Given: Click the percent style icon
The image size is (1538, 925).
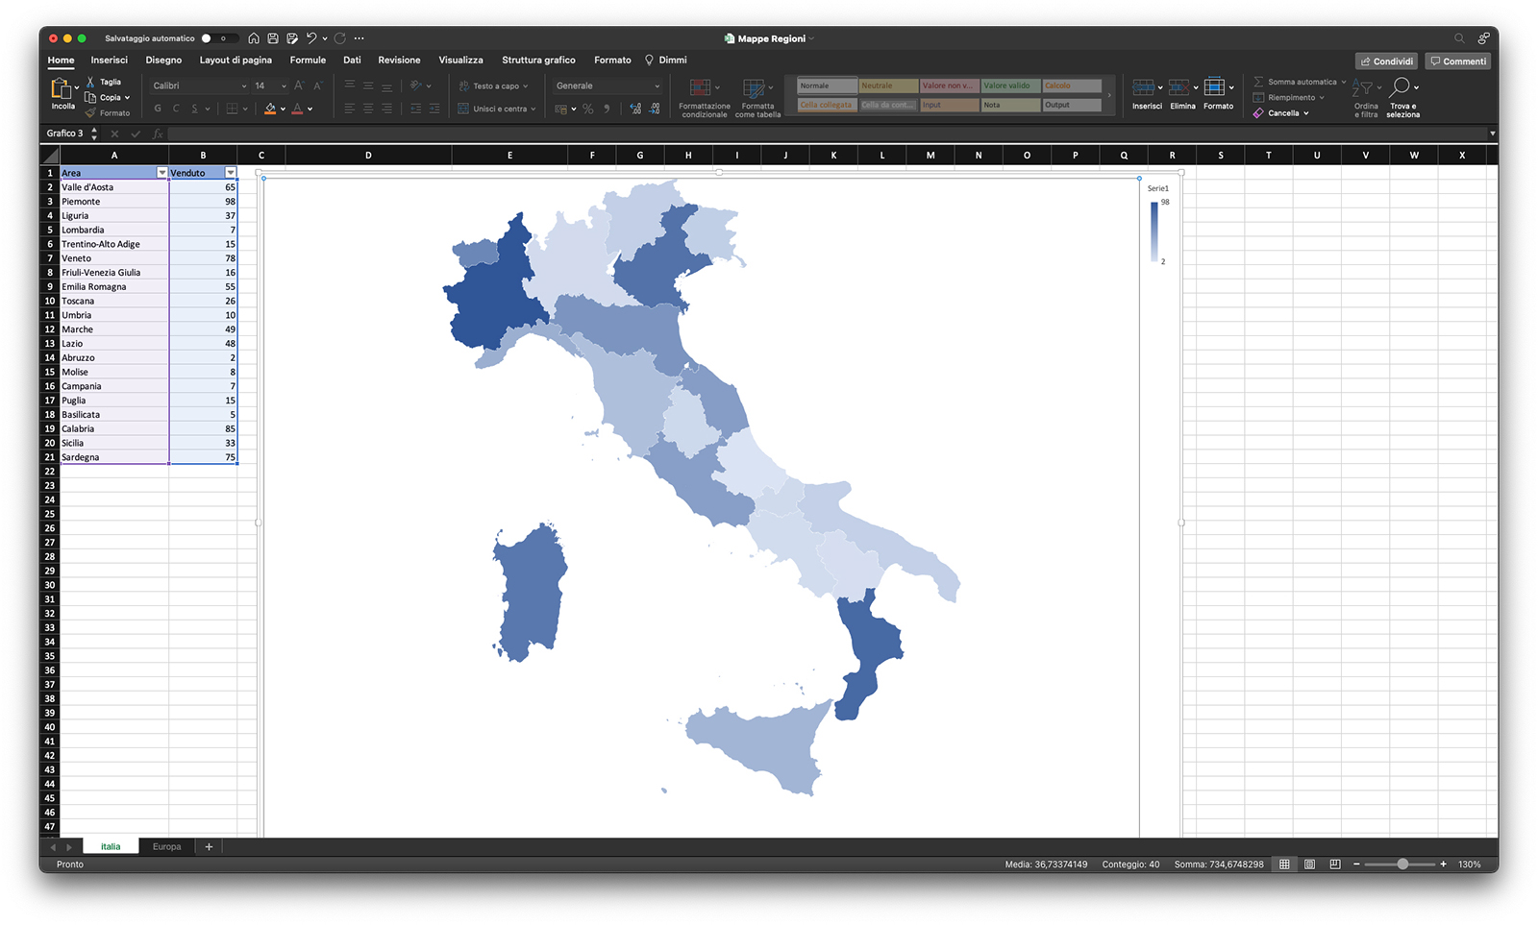Looking at the screenshot, I should pyautogui.click(x=588, y=110).
